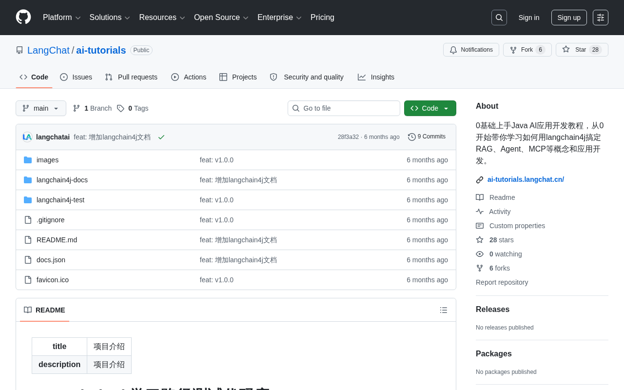Expand the Enterprise menu
624x390 pixels.
279,18
